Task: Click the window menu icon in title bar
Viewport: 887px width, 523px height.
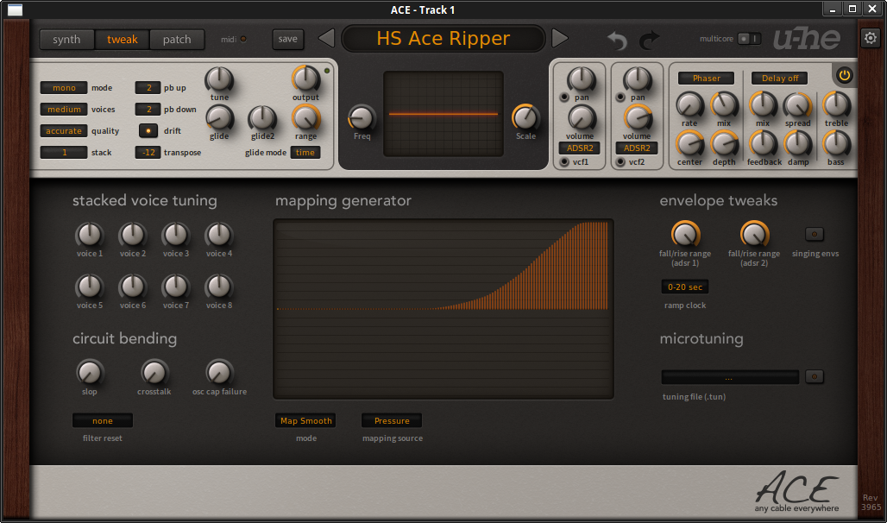Action: coord(15,9)
